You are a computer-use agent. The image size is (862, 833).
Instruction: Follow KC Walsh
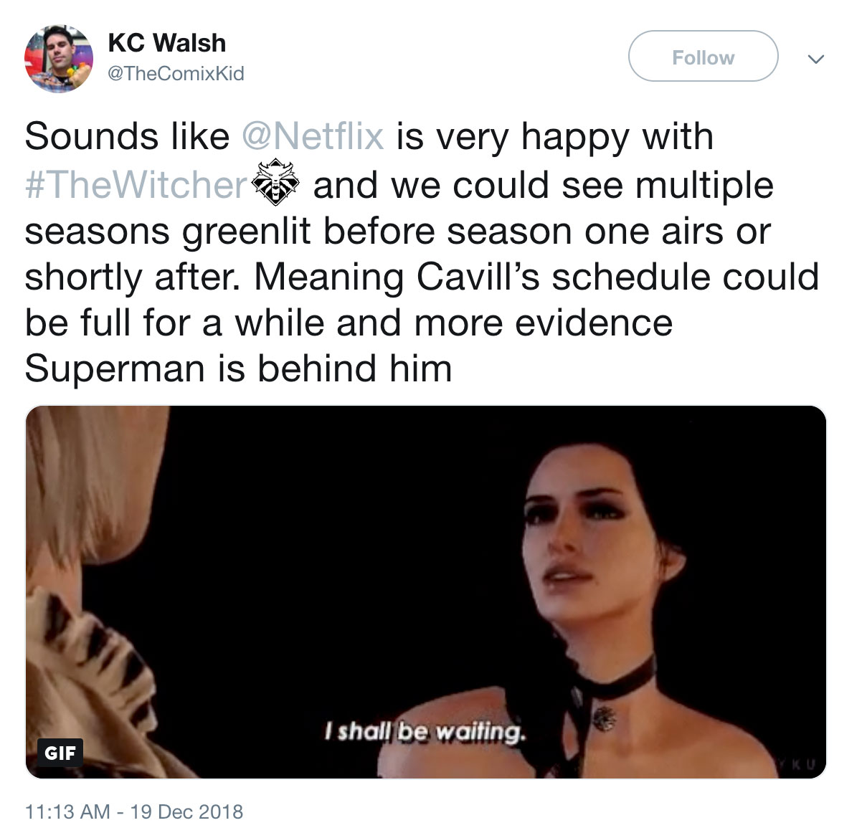(x=703, y=57)
